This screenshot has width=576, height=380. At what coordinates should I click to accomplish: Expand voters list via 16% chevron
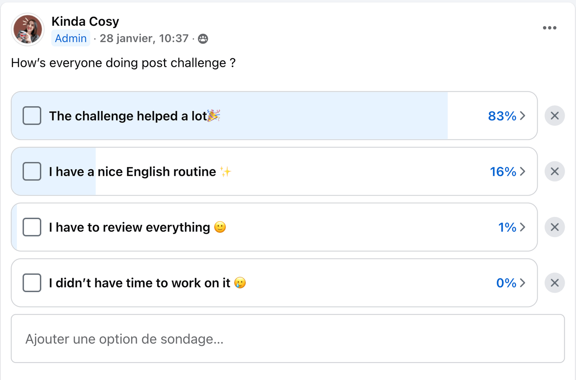(523, 172)
